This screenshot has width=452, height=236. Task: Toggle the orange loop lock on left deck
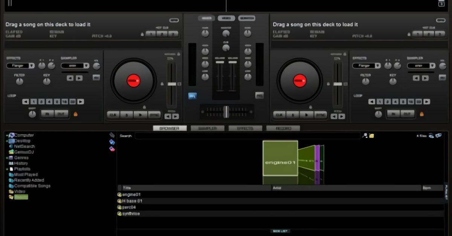(x=75, y=113)
